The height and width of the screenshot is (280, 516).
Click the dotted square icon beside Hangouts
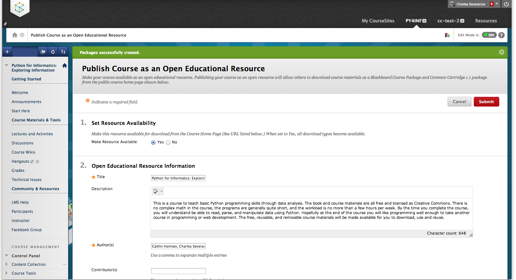(37, 161)
